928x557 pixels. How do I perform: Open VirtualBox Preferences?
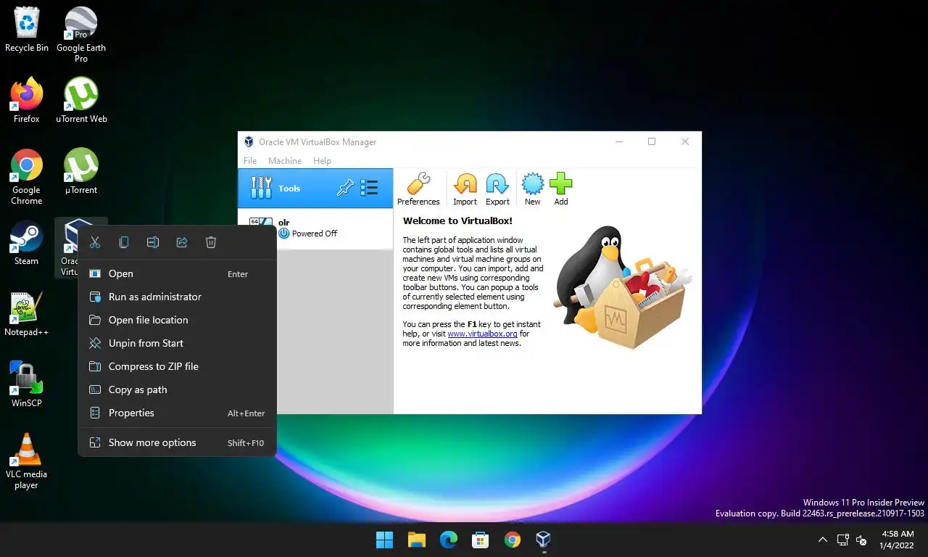coord(418,189)
